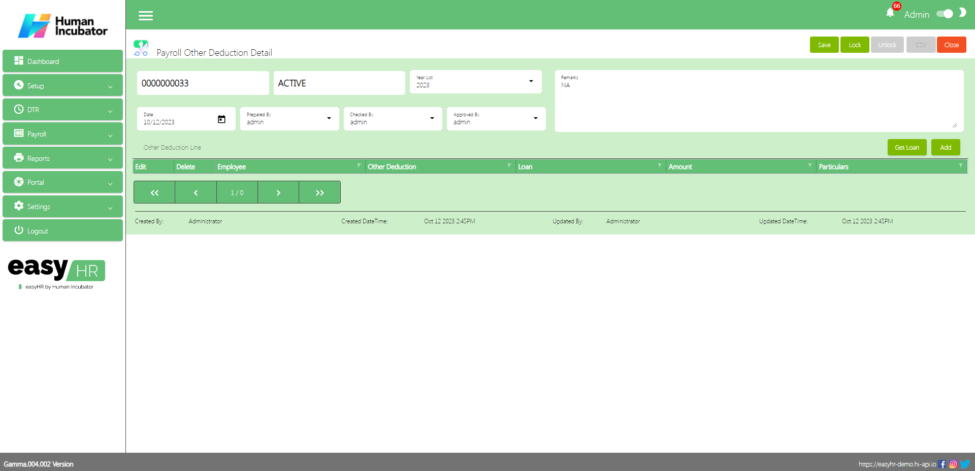The width and height of the screenshot is (975, 471).
Task: Click the moon icon in the header
Action: 962,13
